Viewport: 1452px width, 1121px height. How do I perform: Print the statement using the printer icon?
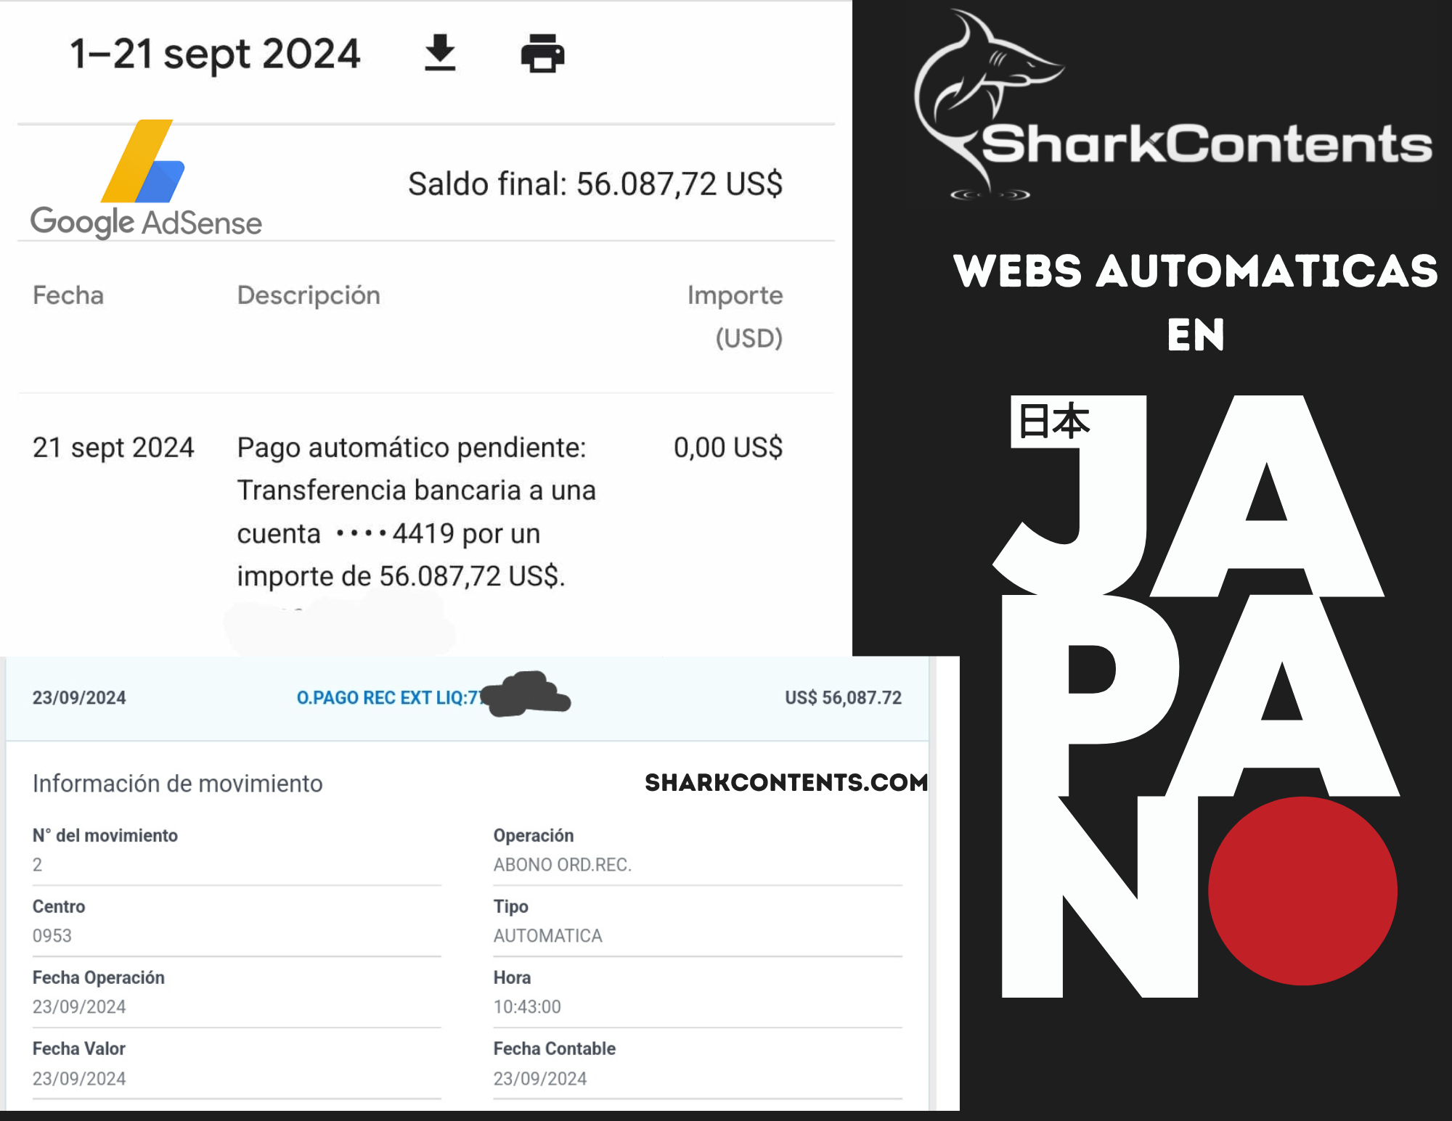[x=542, y=53]
